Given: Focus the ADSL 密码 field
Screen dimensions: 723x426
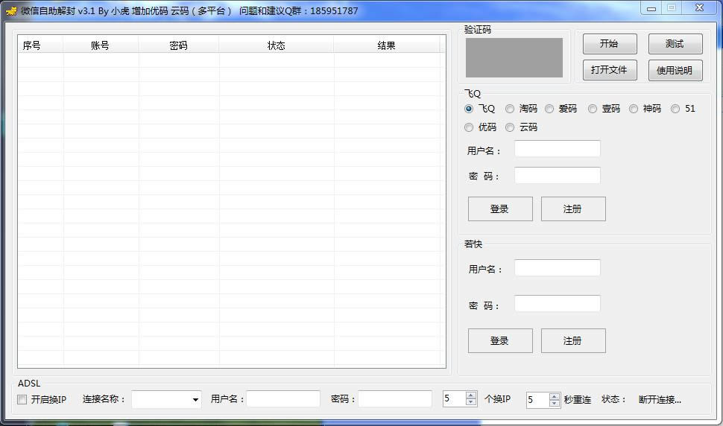Looking at the screenshot, I should click(x=395, y=399).
